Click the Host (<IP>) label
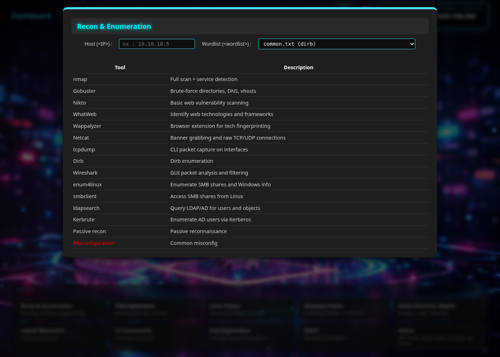Image resolution: width=500 pixels, height=357 pixels. point(99,44)
